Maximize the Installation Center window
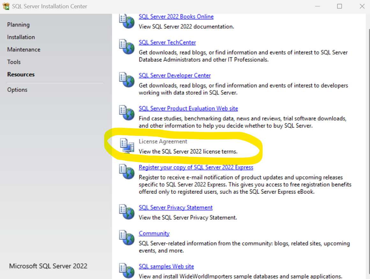 [x=339, y=6]
